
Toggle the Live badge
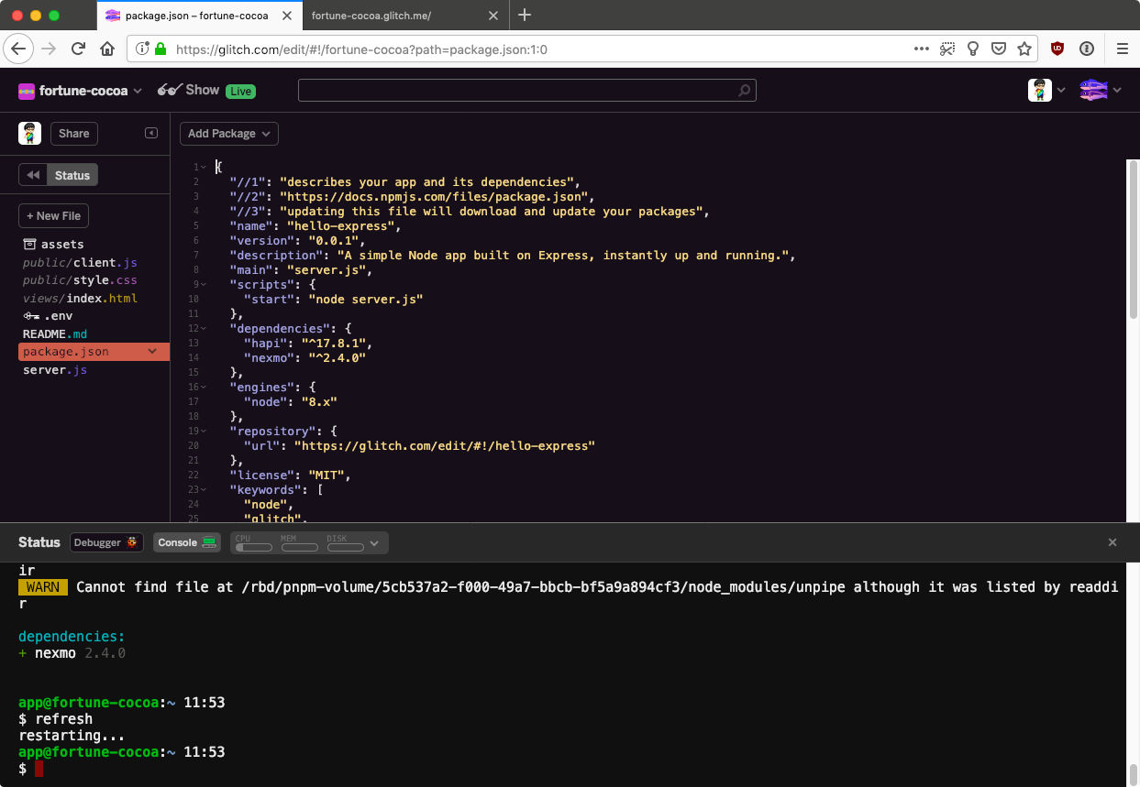tap(240, 91)
